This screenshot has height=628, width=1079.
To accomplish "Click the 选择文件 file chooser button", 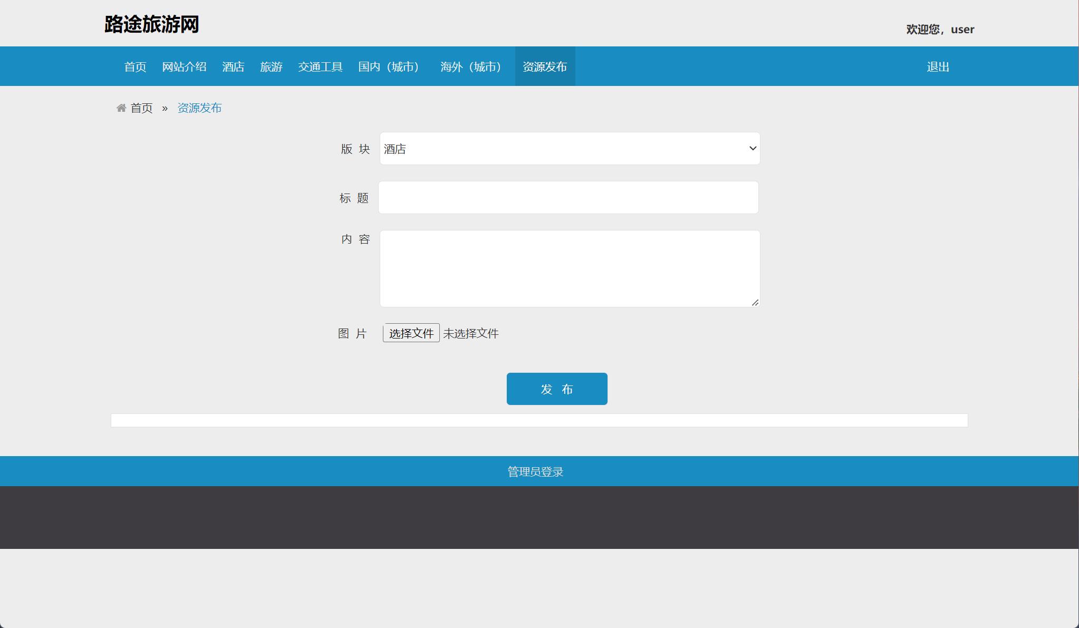I will (411, 333).
